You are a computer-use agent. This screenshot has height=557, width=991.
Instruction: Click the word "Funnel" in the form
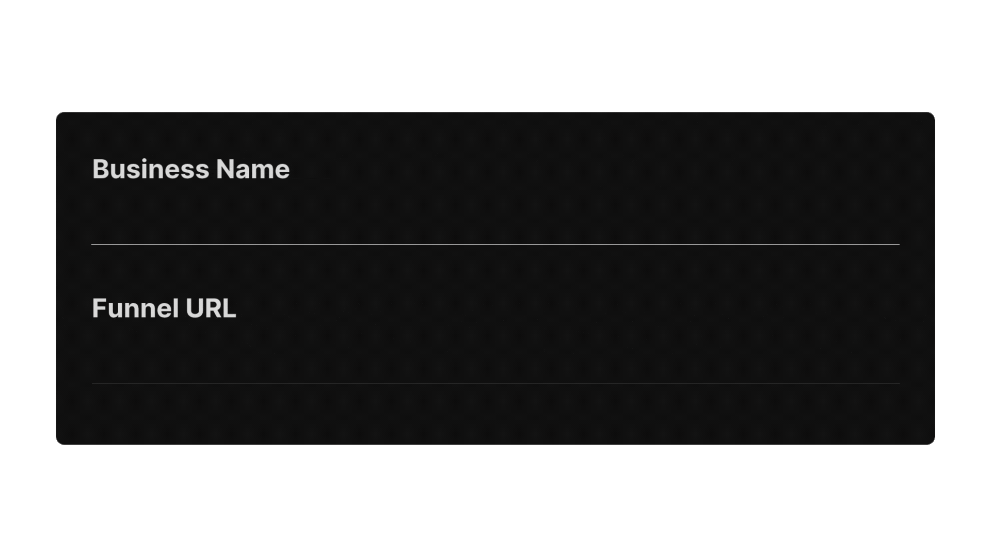pos(135,308)
